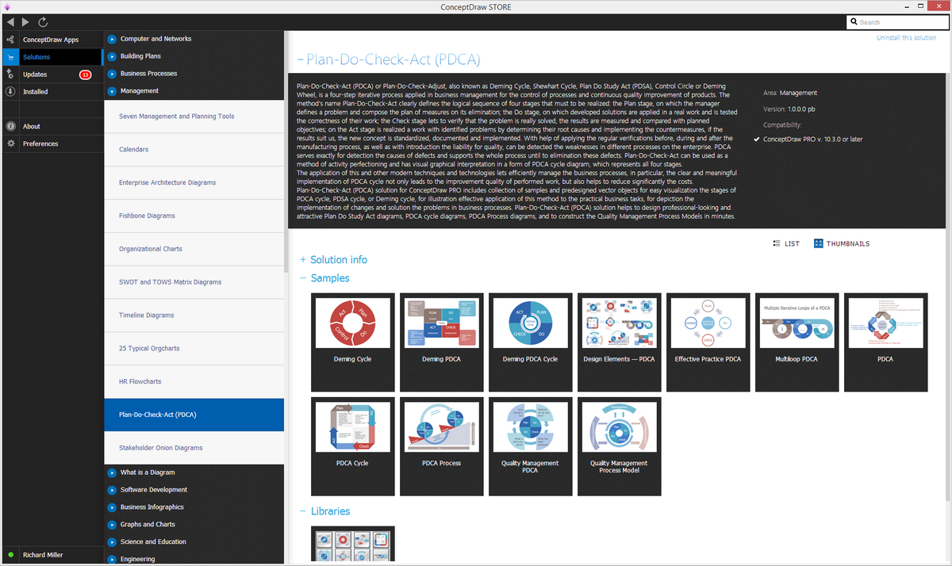
Task: Open Organizational Charts solution
Action: tap(194, 249)
